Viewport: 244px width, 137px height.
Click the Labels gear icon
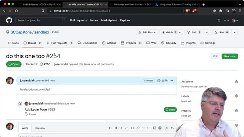[236, 96]
